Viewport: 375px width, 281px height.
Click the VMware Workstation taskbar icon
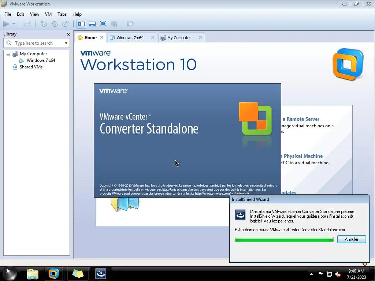tap(53, 274)
